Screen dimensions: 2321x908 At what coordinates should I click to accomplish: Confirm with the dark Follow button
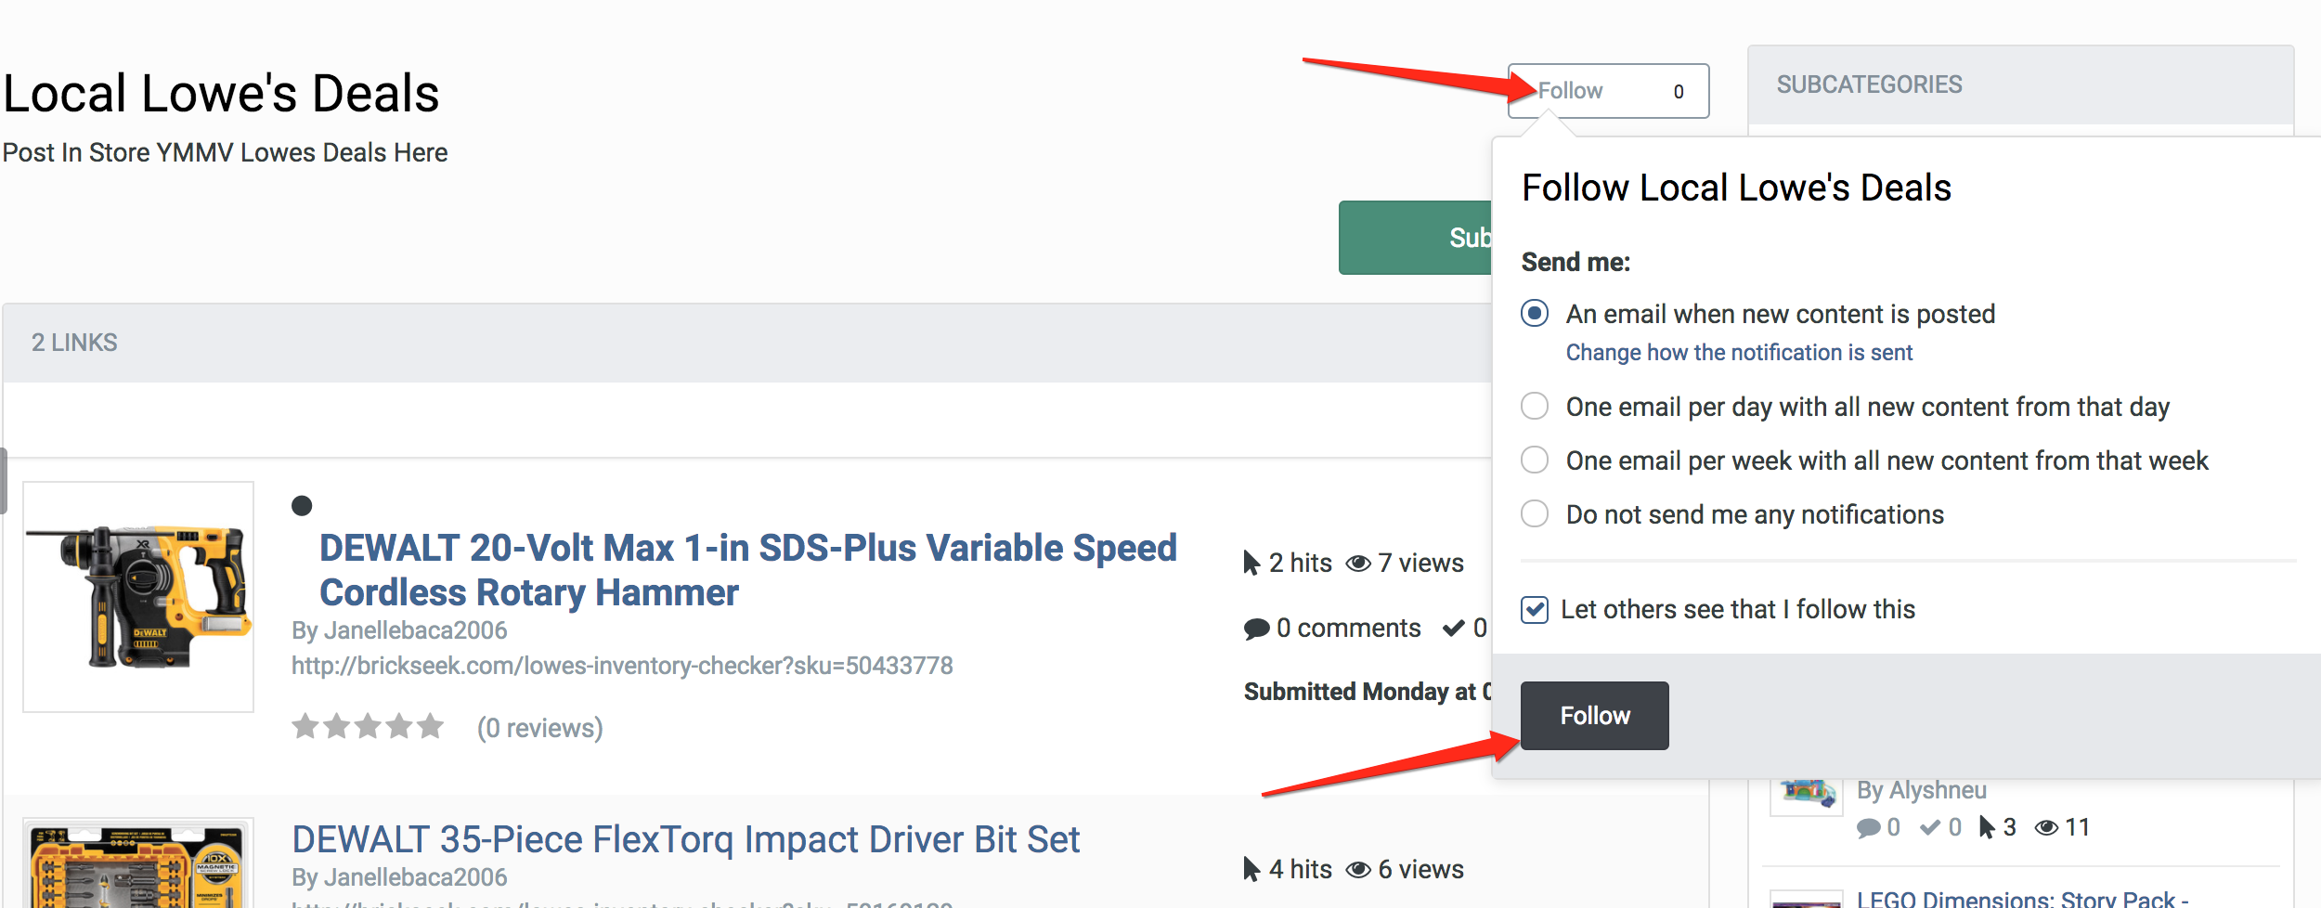1594,716
